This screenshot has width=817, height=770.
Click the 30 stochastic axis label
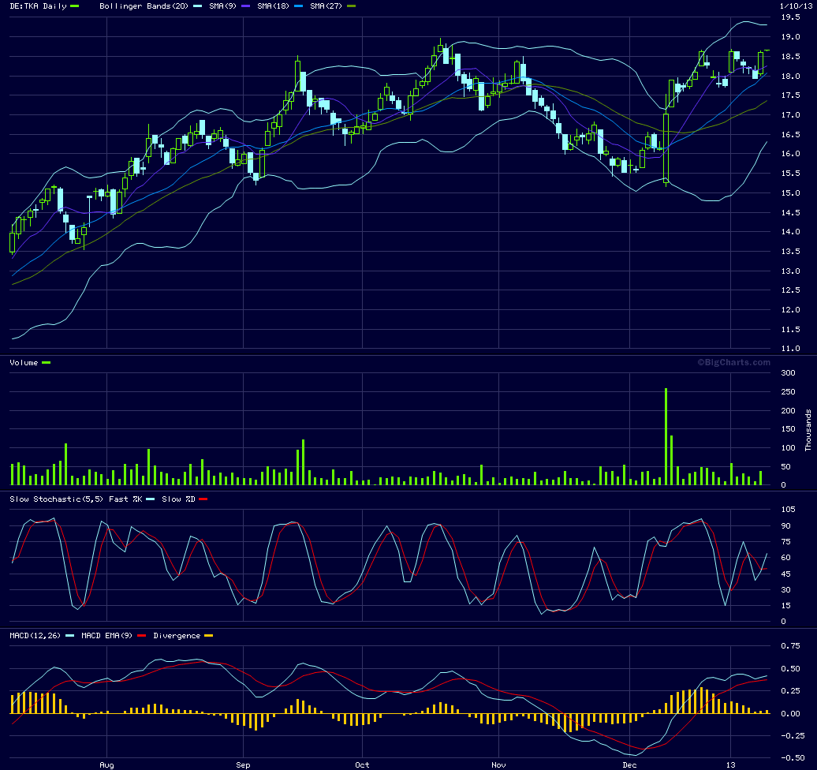pos(786,590)
